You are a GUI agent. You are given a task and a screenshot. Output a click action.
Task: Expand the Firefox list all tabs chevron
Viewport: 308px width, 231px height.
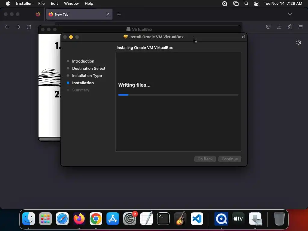(x=290, y=14)
